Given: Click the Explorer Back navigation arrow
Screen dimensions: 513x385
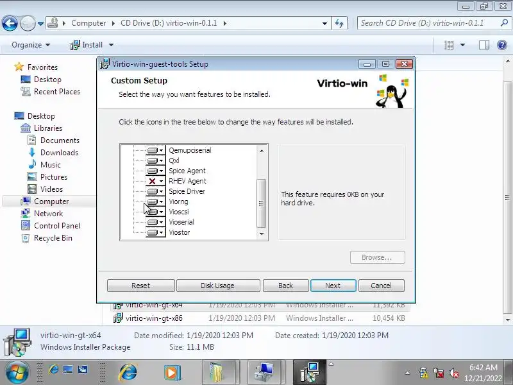Looking at the screenshot, I should pos(10,24).
